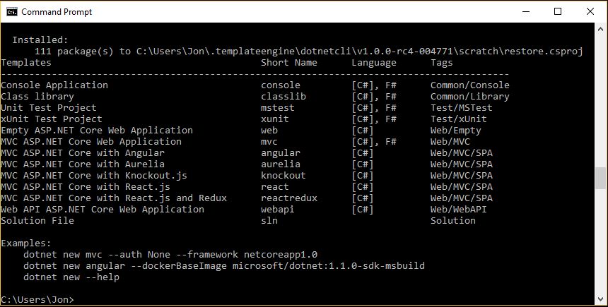Click the 'dotnet new --help' example line

[71, 277]
